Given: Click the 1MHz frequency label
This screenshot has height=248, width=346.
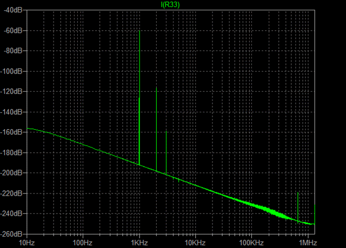Looking at the screenshot, I should point(308,243).
